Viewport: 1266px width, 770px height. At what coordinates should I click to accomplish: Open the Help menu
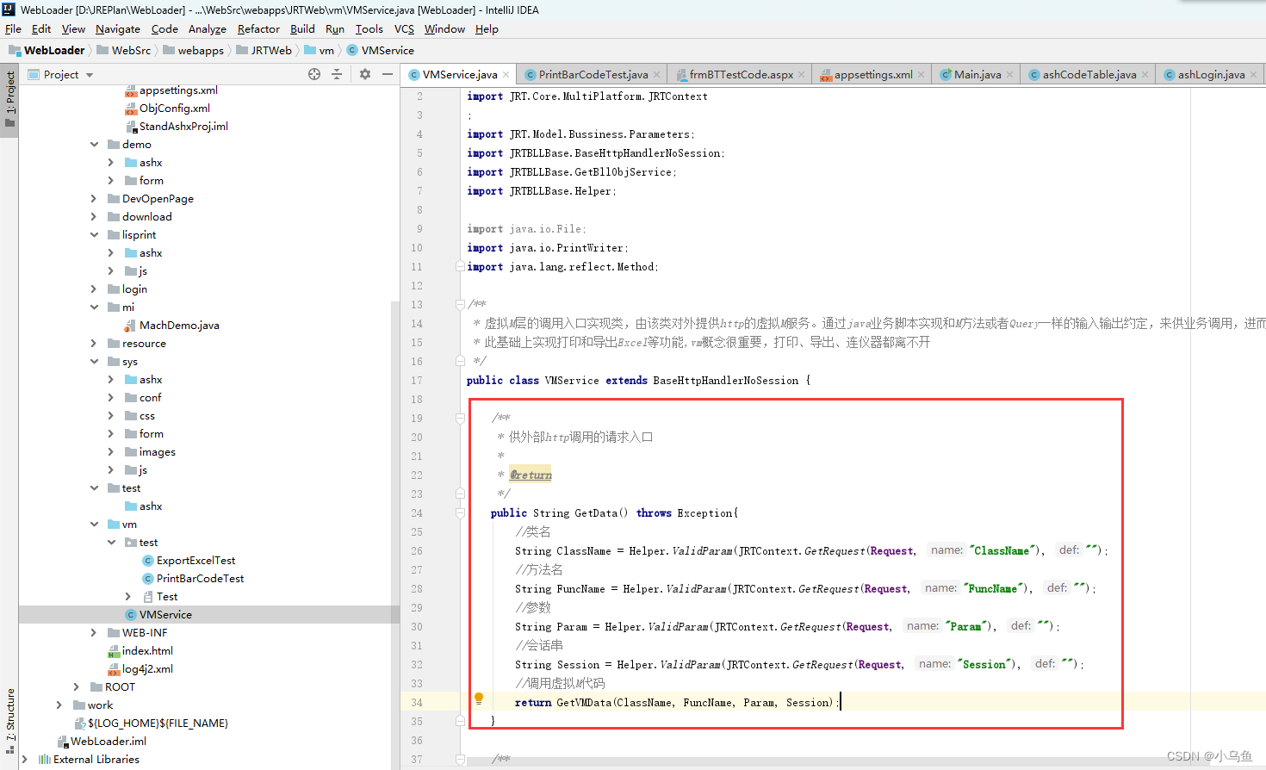pyautogui.click(x=487, y=29)
